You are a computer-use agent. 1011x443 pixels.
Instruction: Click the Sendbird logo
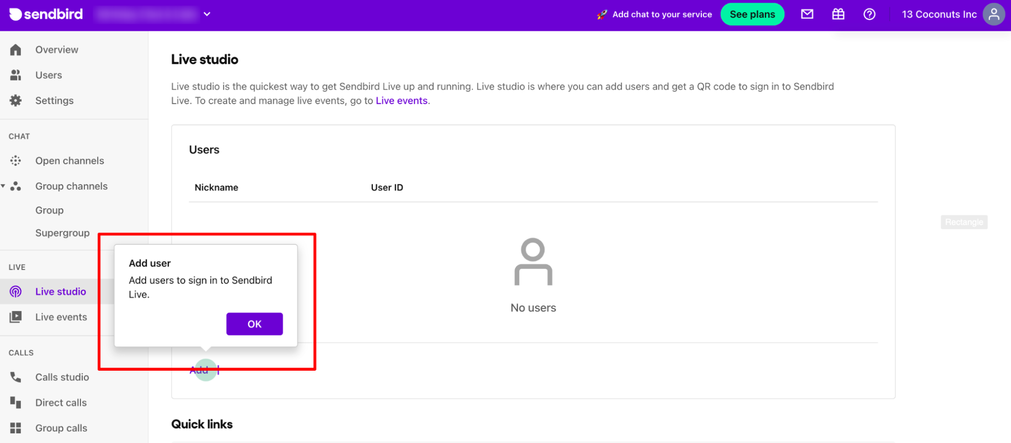[x=46, y=14]
